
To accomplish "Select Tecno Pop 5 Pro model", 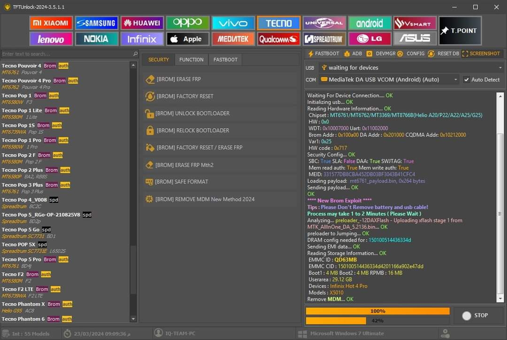I will [65, 263].
